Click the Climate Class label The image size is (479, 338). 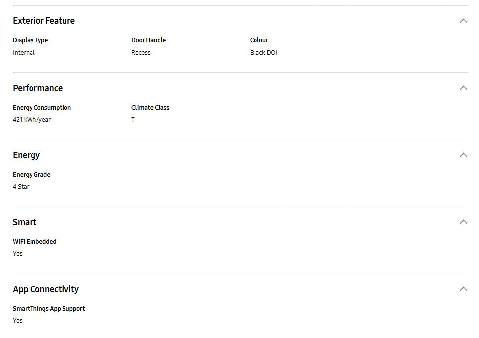pos(150,108)
